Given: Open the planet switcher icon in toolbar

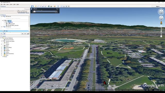Looking at the screenshot, I should [55, 6].
